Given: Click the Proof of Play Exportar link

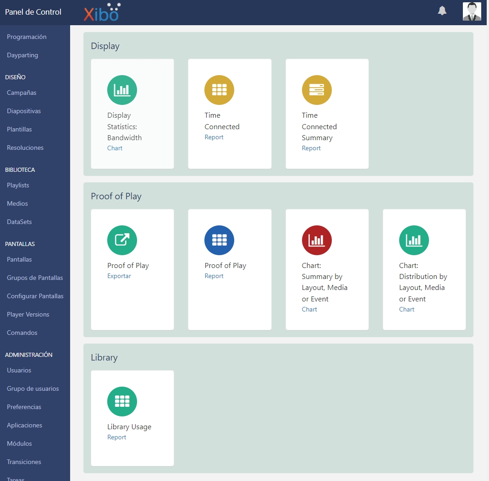Looking at the screenshot, I should pyautogui.click(x=119, y=276).
